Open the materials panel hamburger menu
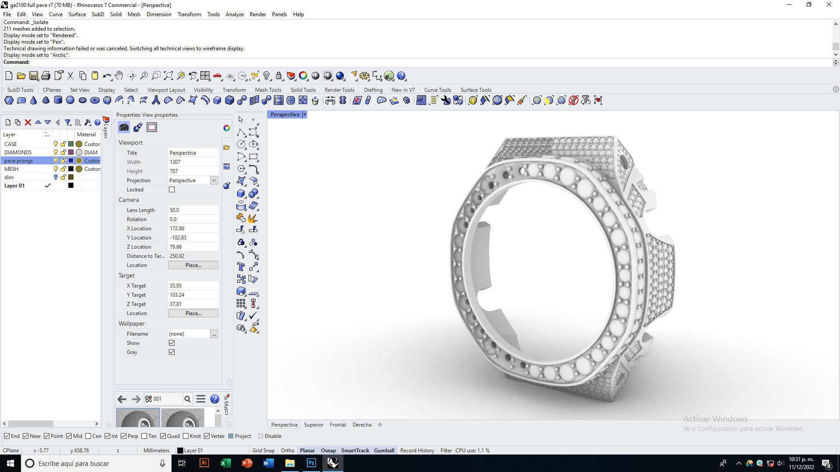The height and width of the screenshot is (472, 840). (x=201, y=399)
